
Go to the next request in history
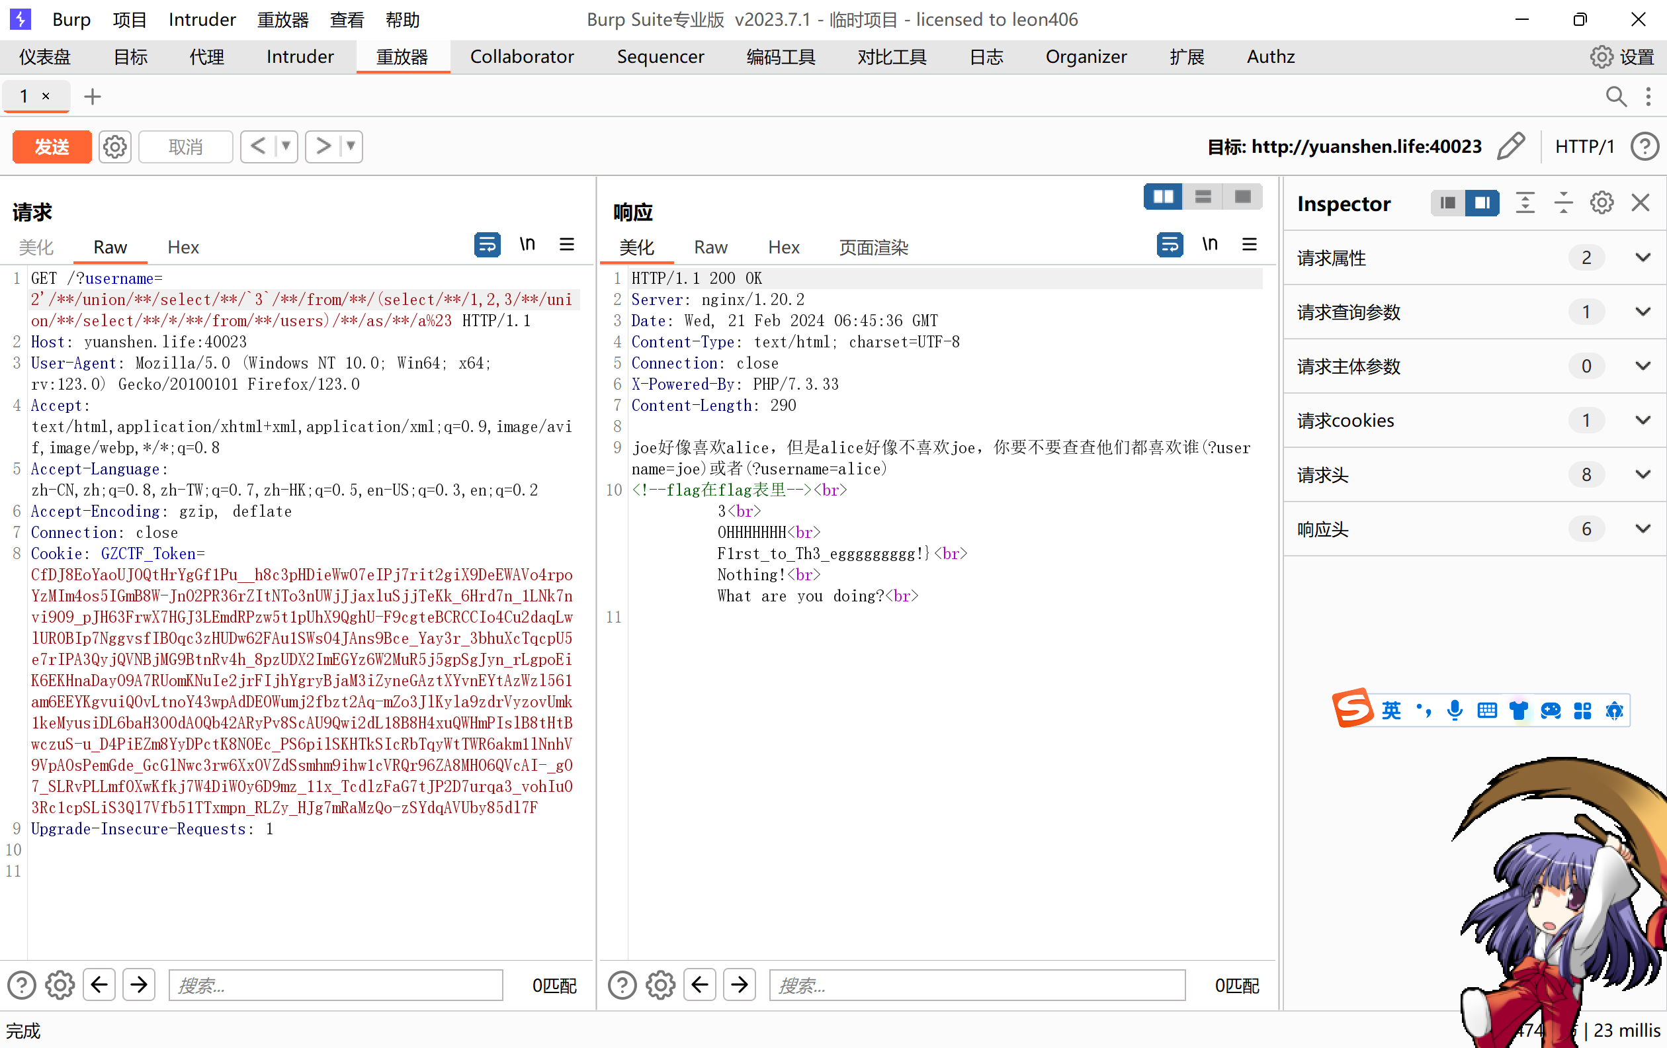[x=323, y=146]
